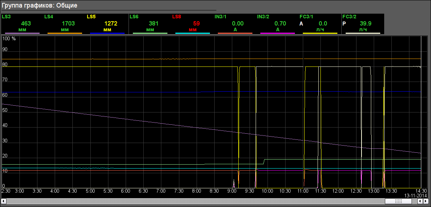Select the LS4 channel label
Image resolution: width=431 pixels, height=207 pixels.
[x=49, y=17]
